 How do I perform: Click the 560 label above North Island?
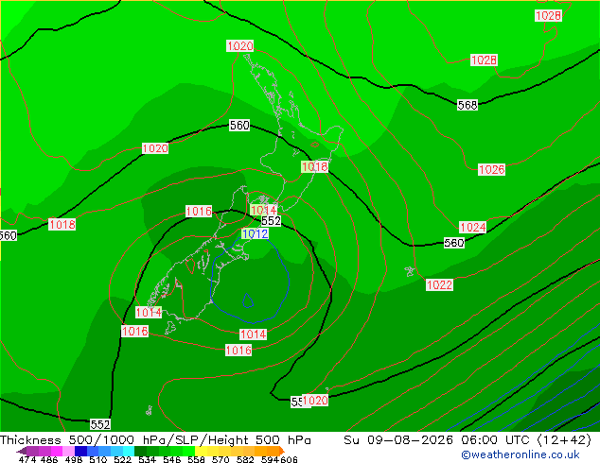pos(239,126)
